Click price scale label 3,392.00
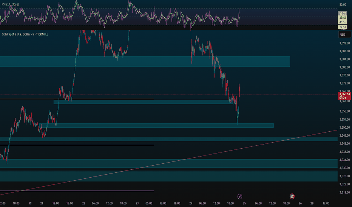 point(344,43)
